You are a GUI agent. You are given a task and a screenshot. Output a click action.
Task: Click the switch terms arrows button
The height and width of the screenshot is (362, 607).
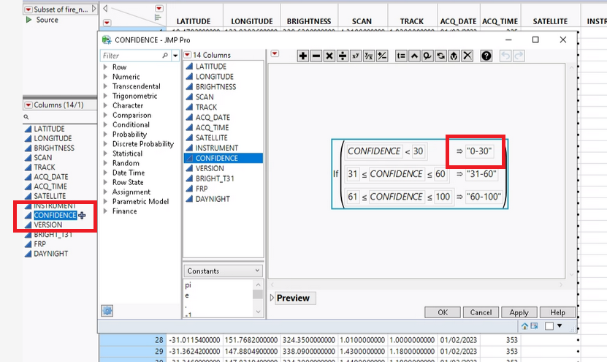[440, 56]
